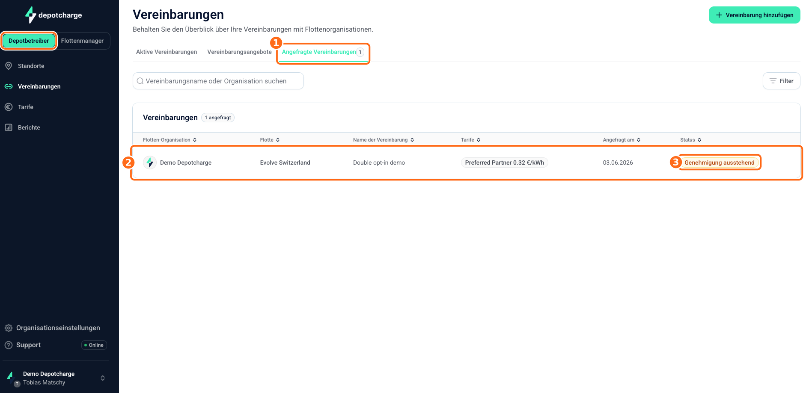Click the depotcharge logo
The height and width of the screenshot is (393, 809).
pos(54,15)
